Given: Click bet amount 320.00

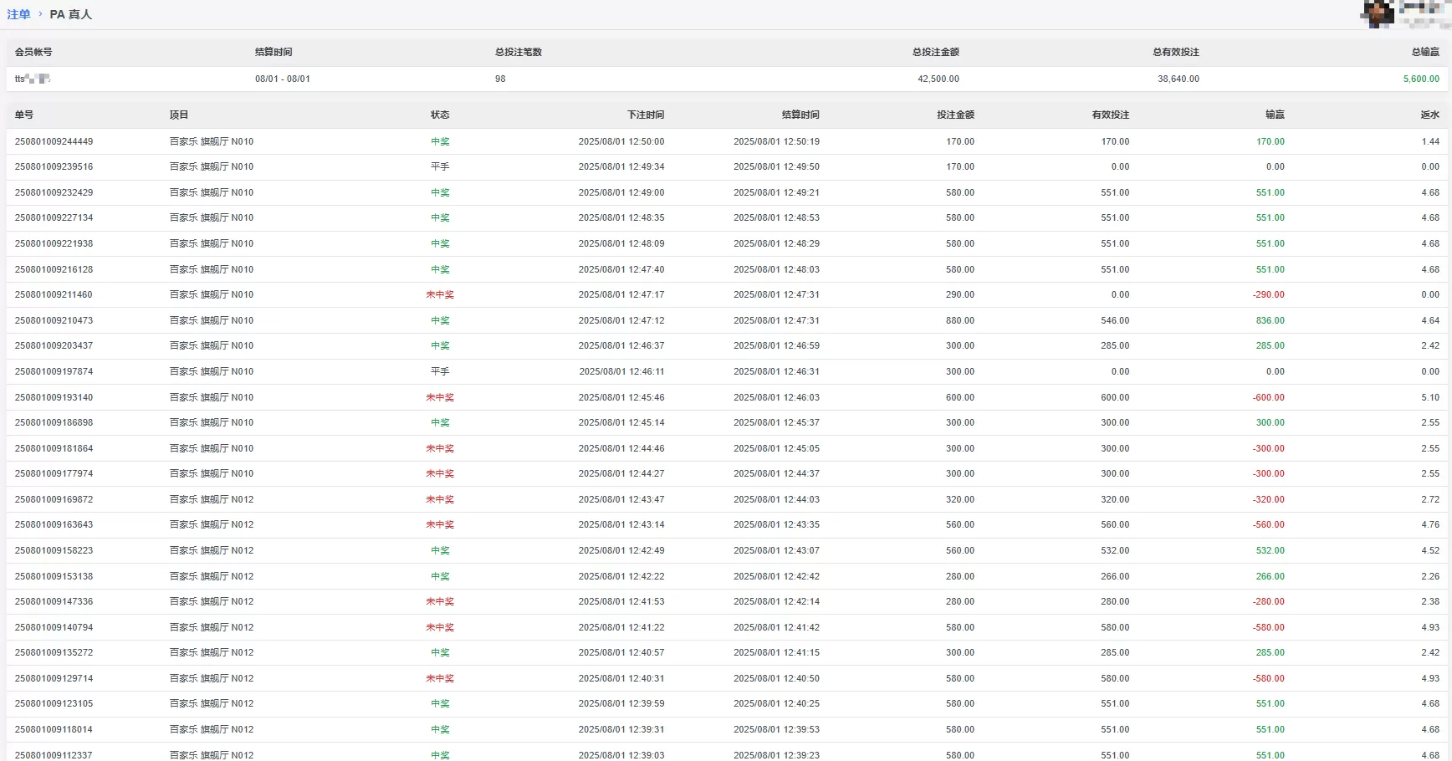Looking at the screenshot, I should (x=960, y=499).
